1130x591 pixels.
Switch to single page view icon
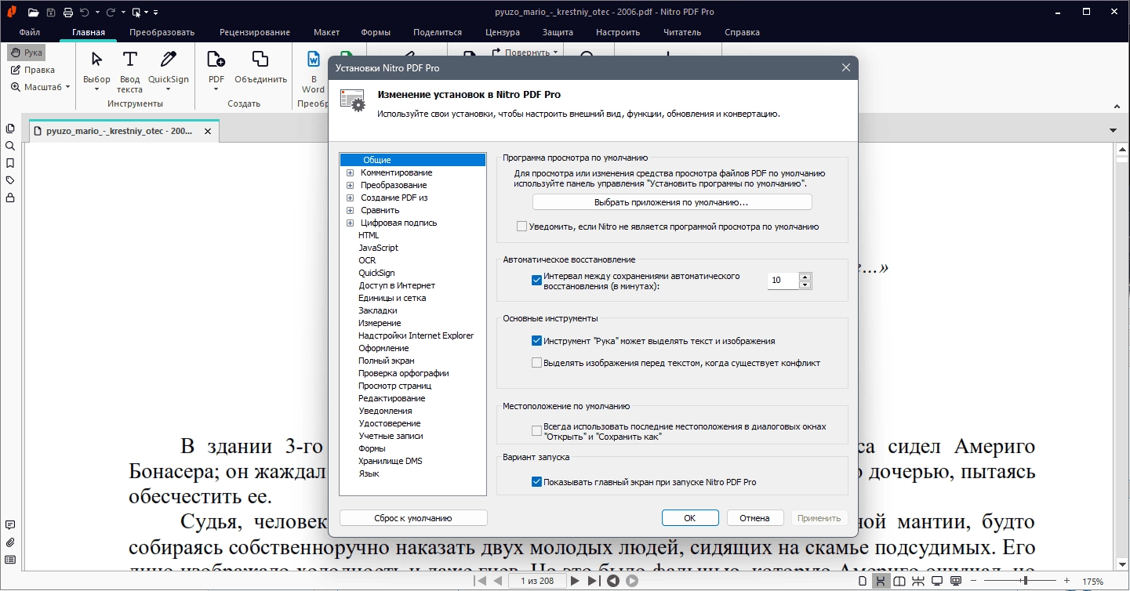[863, 581]
